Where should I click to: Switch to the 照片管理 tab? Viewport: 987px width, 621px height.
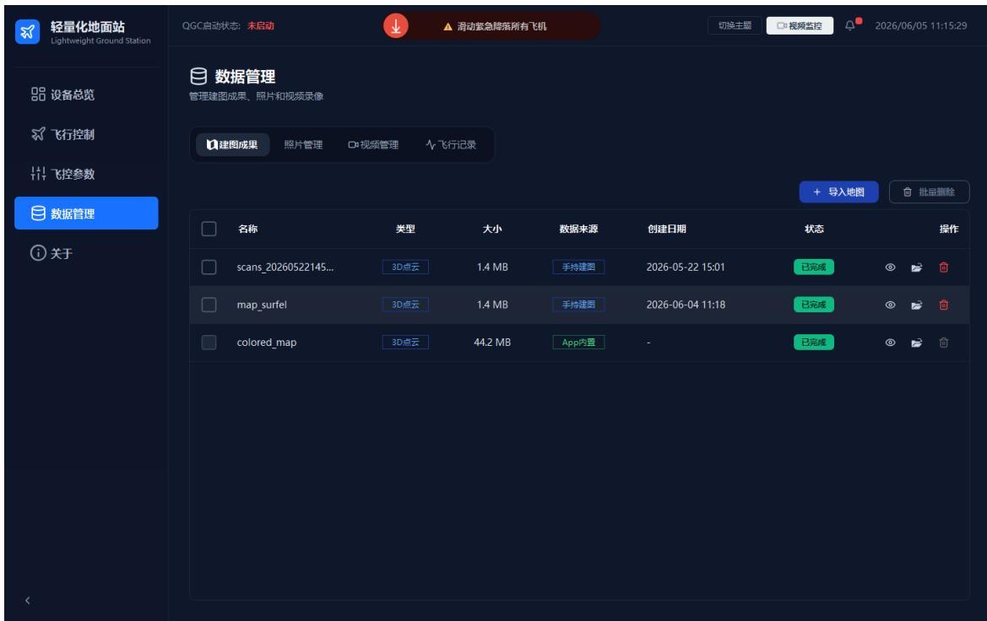[303, 145]
